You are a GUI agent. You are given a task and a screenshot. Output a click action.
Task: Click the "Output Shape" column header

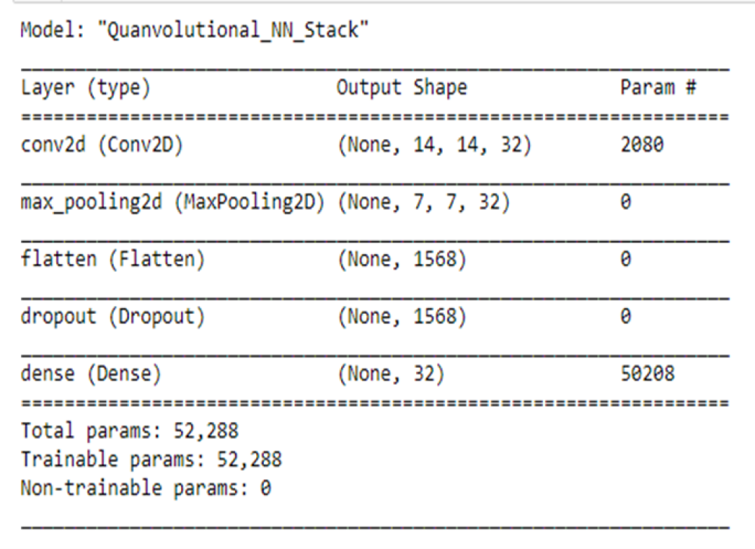point(401,88)
